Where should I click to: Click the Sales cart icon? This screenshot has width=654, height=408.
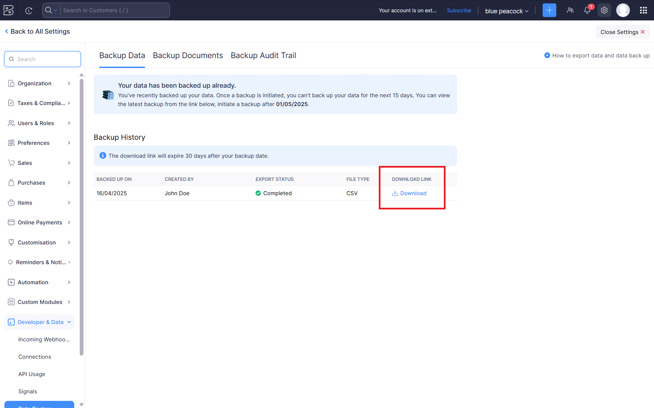coord(11,163)
